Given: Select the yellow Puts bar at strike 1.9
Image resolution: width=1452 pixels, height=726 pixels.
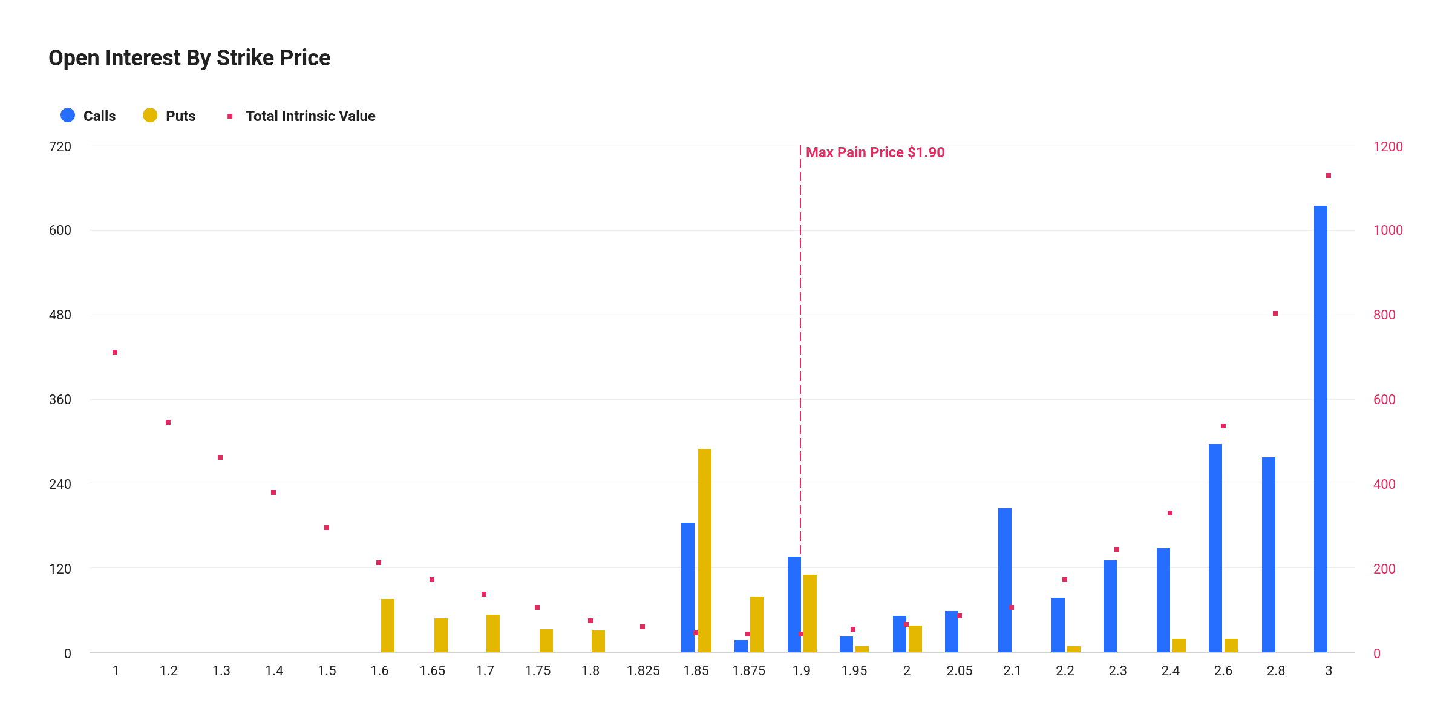Looking at the screenshot, I should [810, 613].
